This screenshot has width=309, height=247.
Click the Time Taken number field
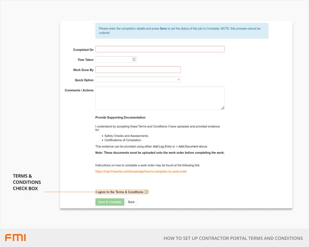(116, 60)
